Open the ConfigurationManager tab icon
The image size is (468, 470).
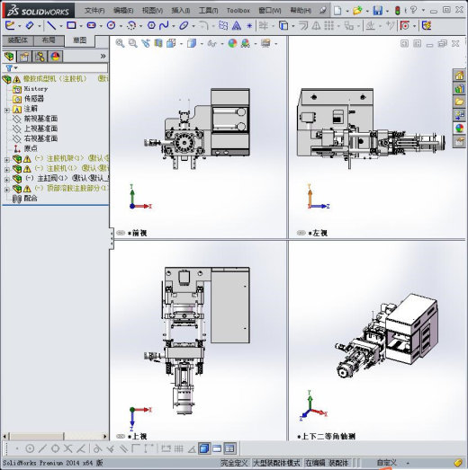40,57
